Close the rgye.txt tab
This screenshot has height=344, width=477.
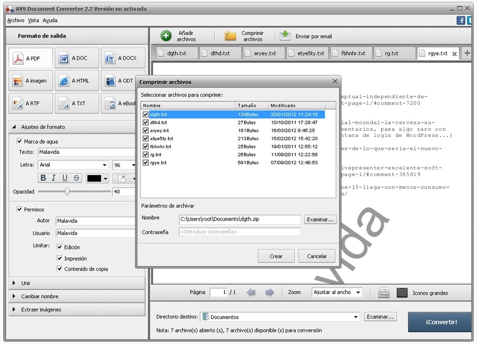pyautogui.click(x=455, y=54)
